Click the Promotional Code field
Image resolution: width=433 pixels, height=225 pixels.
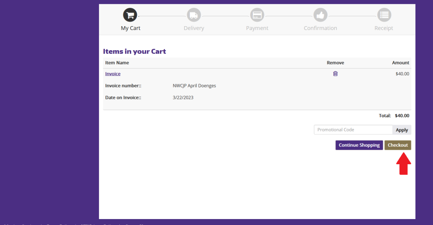(353, 130)
